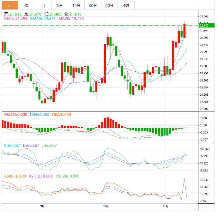Click the D:66.667 indicator label
Screen dimensions: 218x216
click(x=31, y=146)
